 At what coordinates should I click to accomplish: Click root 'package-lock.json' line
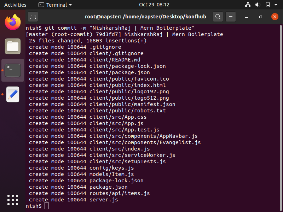(86, 181)
